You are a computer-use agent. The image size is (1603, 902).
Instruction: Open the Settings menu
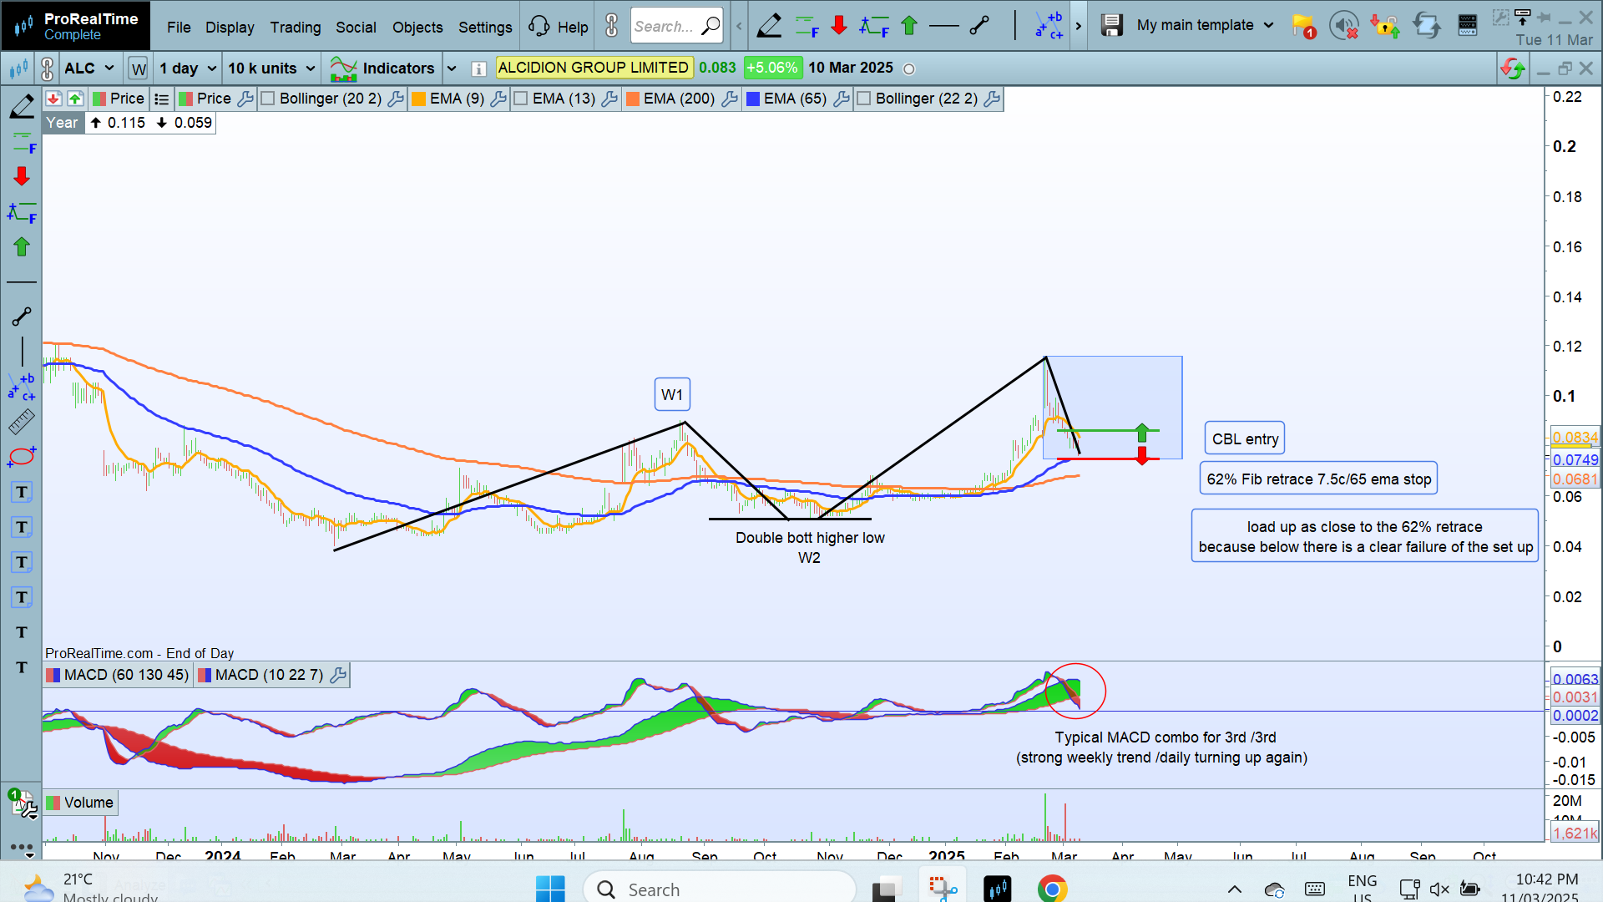pos(485,27)
